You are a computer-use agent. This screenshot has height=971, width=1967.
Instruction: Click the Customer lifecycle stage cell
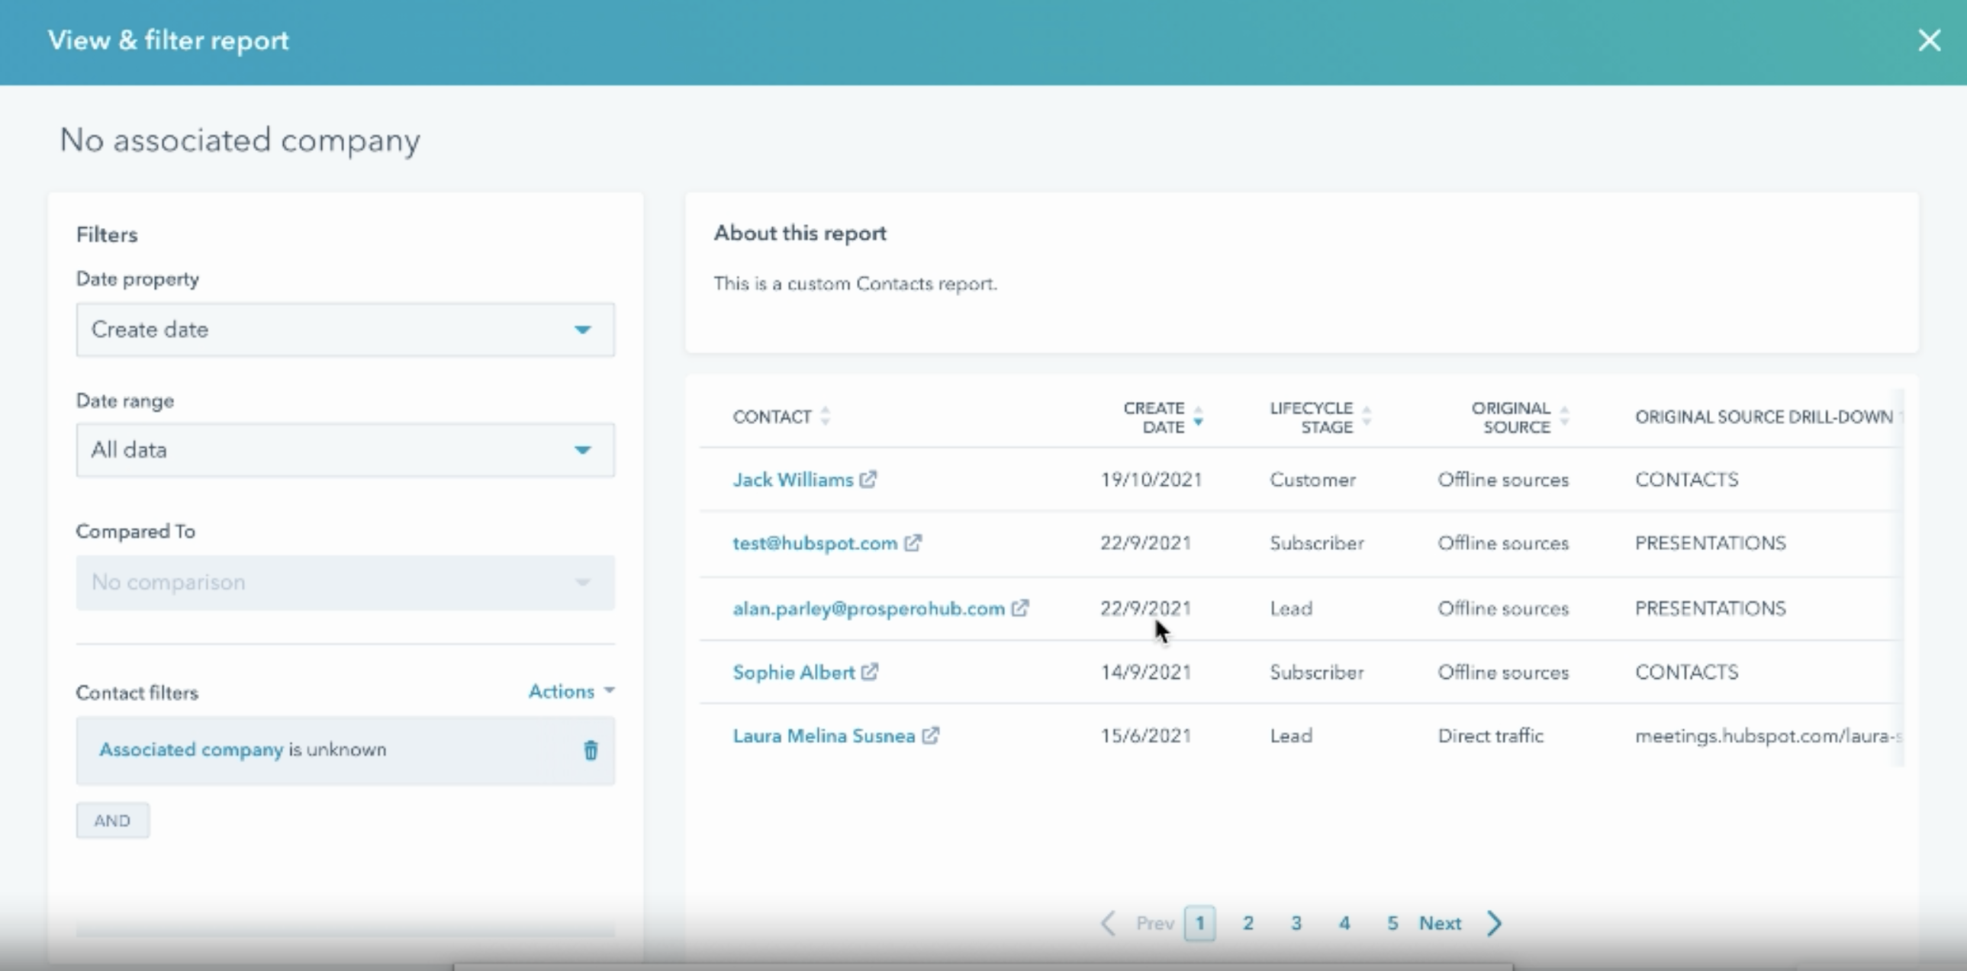pyautogui.click(x=1312, y=479)
